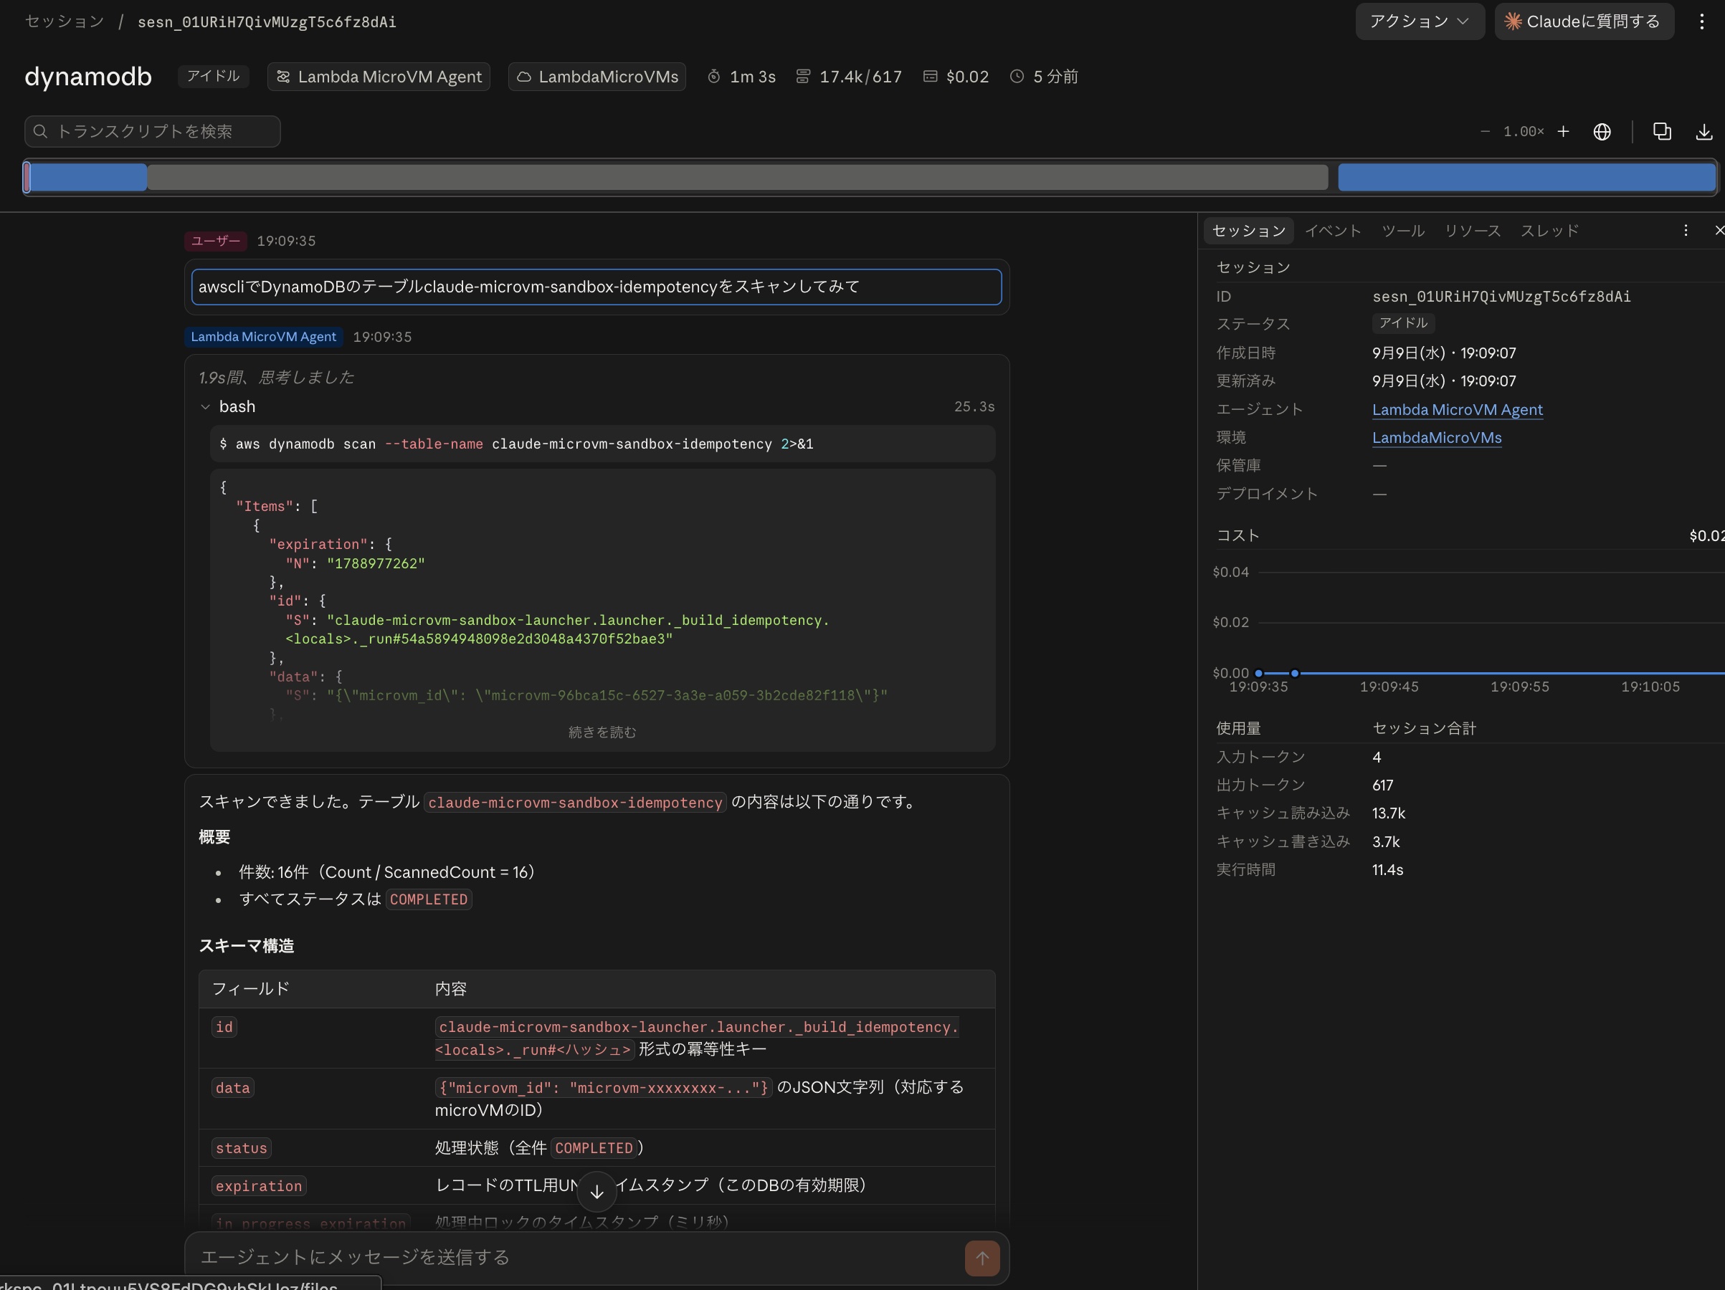Switch to the セッション tab in side panel
1725x1290 pixels.
[1248, 231]
